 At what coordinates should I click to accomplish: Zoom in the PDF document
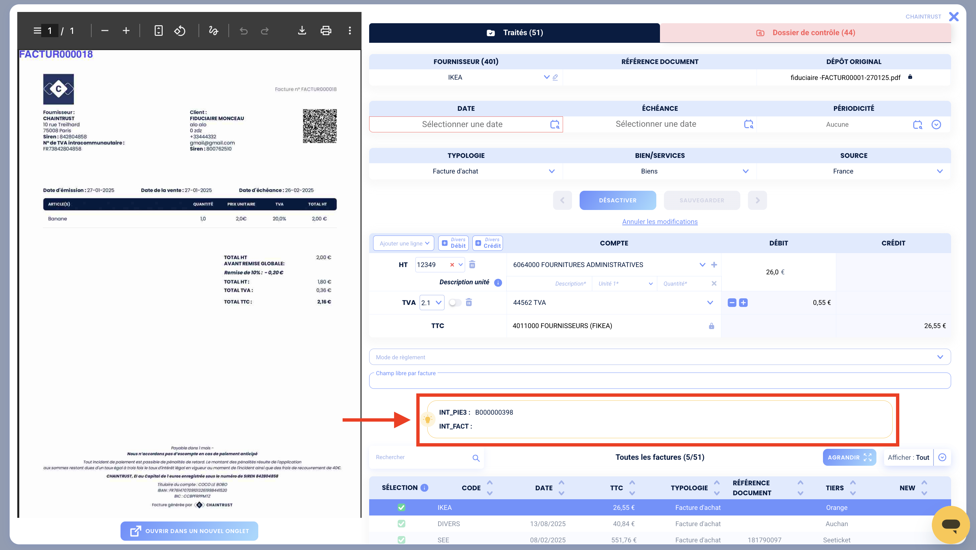pos(126,31)
